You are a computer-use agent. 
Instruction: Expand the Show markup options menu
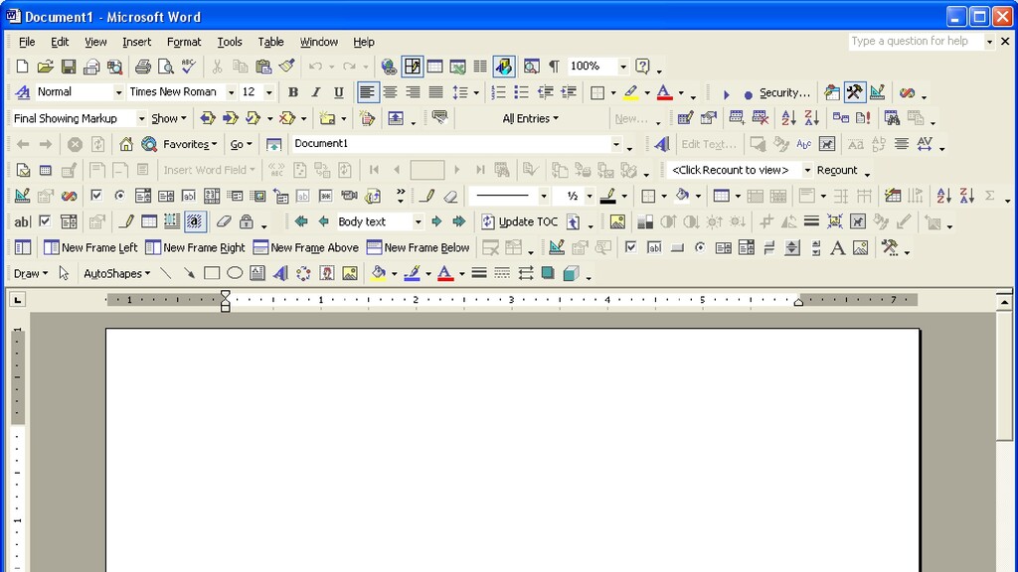169,119
